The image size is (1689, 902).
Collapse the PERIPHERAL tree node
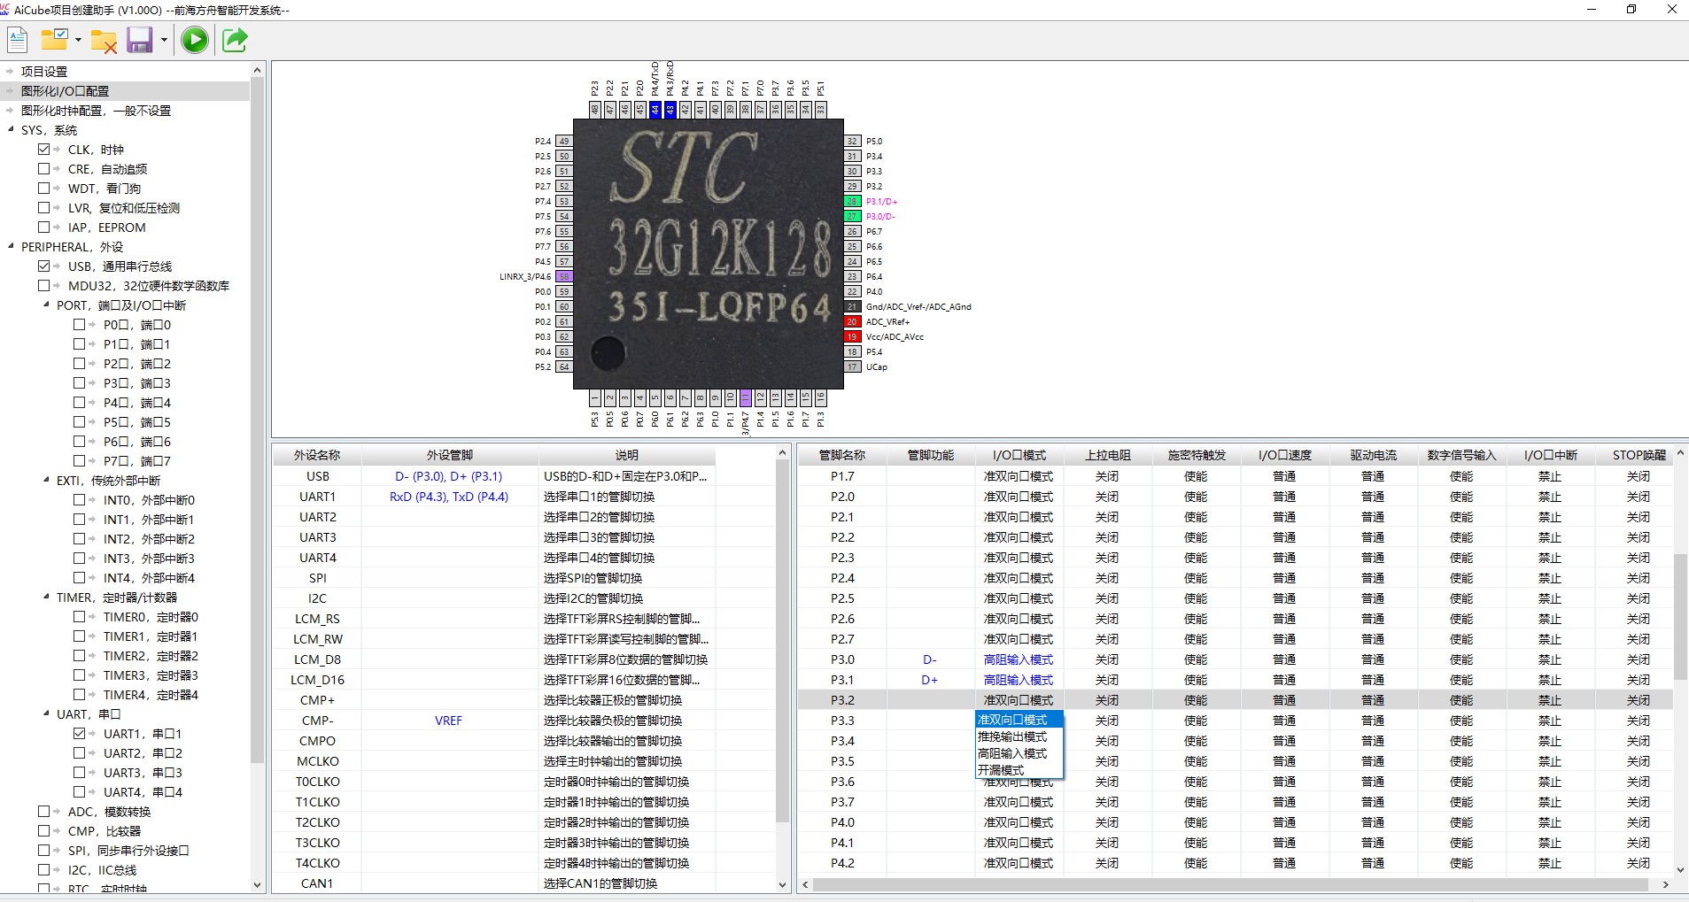12,247
